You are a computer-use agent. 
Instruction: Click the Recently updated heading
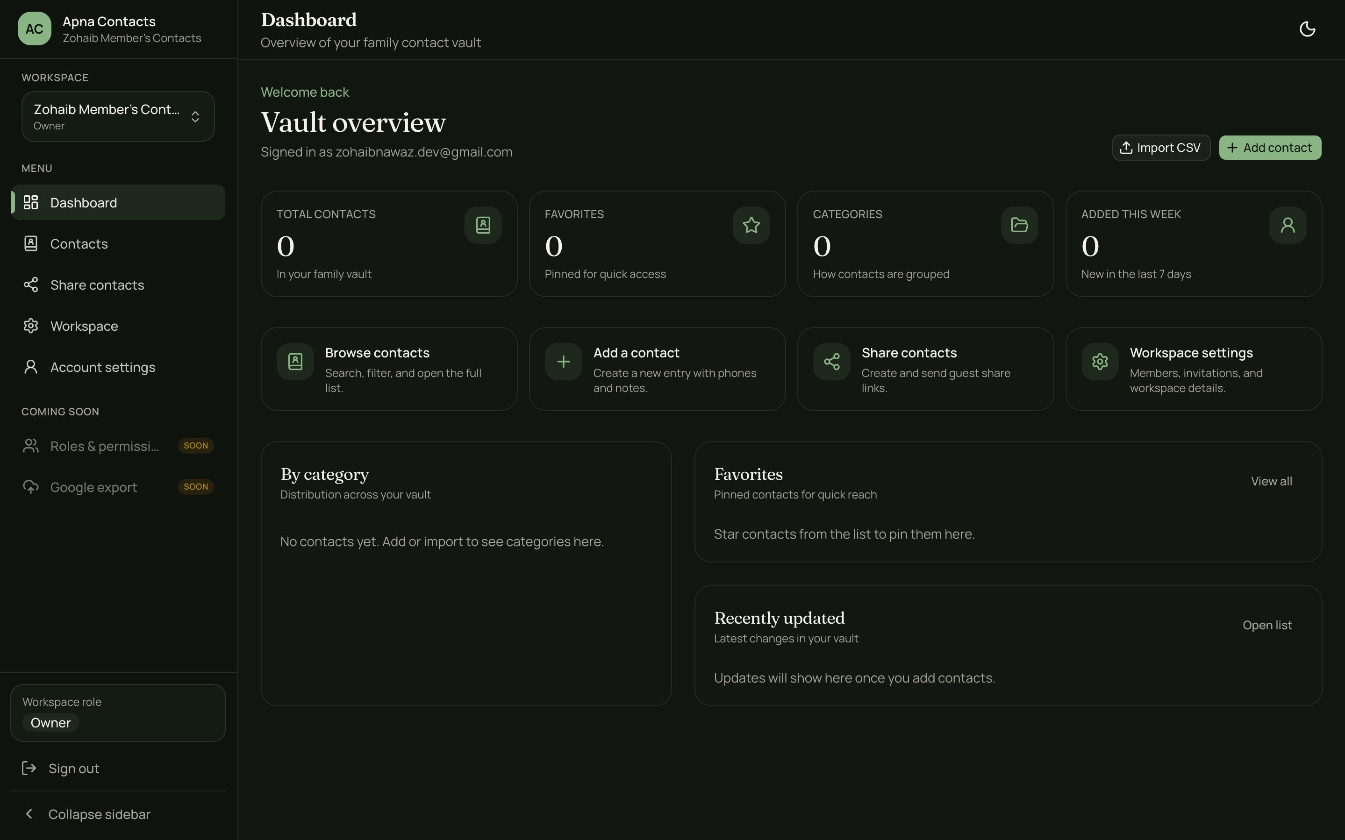coord(780,618)
